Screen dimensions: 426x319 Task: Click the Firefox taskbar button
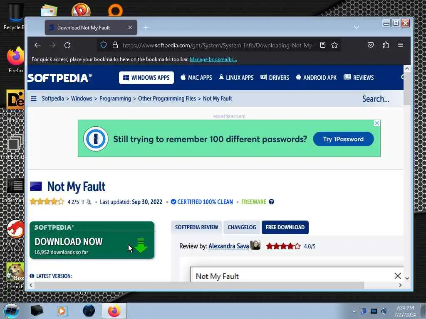(114, 311)
